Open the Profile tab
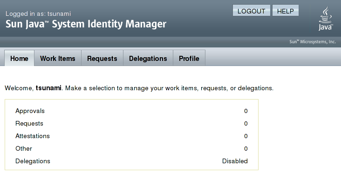The image size is (341, 193). pyautogui.click(x=189, y=58)
